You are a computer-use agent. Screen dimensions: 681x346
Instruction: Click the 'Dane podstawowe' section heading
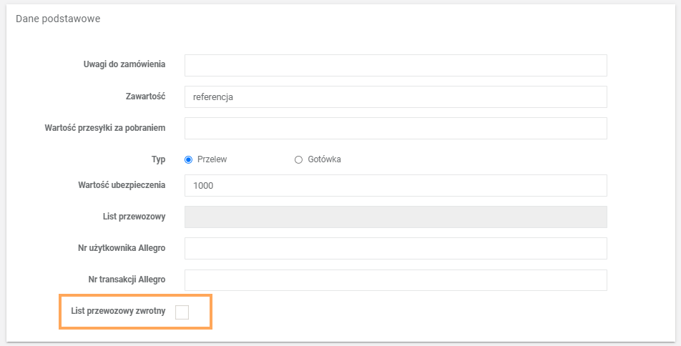tap(58, 19)
